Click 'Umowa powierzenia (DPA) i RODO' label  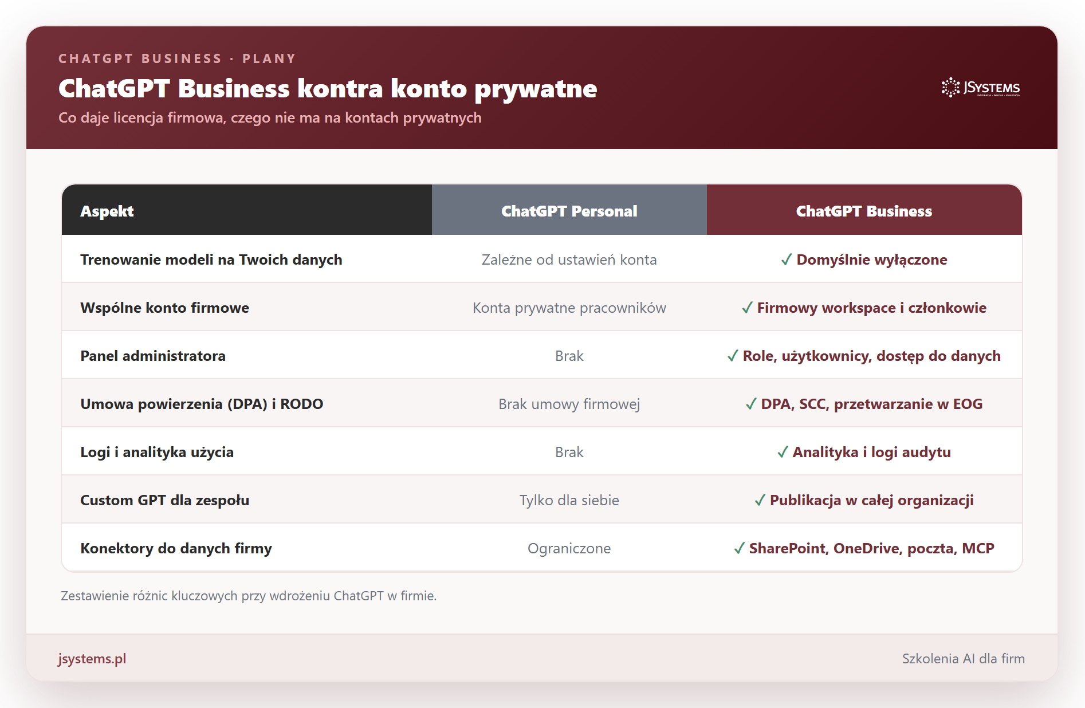point(202,404)
